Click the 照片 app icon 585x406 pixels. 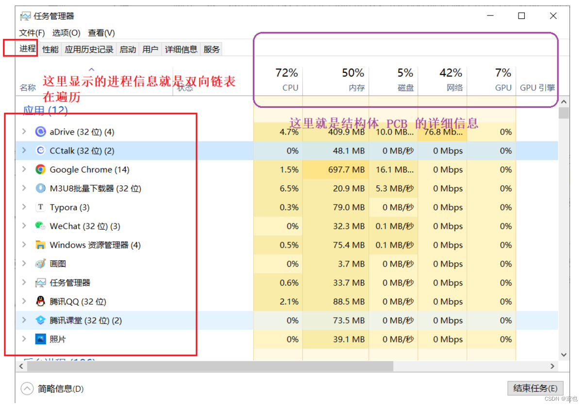41,339
